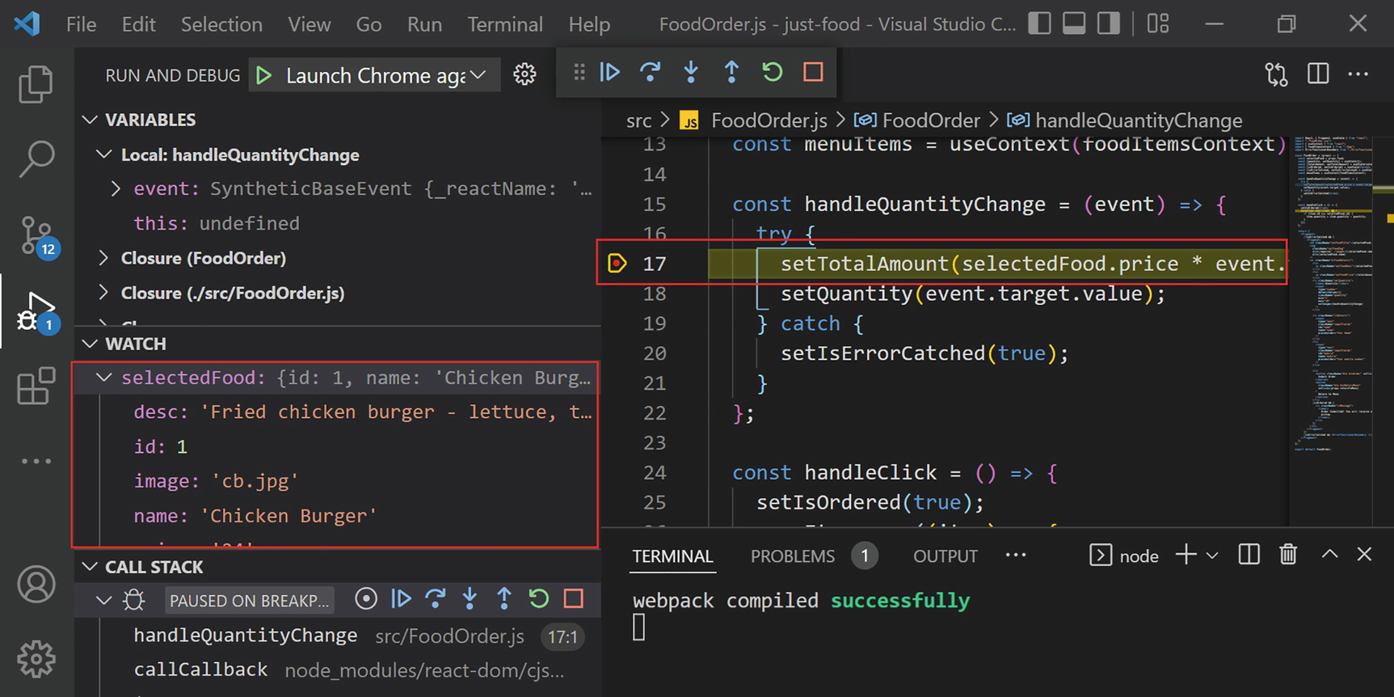Image resolution: width=1394 pixels, height=697 pixels.
Task: Expand the Closure (FoodOrder) scope
Action: (103, 258)
